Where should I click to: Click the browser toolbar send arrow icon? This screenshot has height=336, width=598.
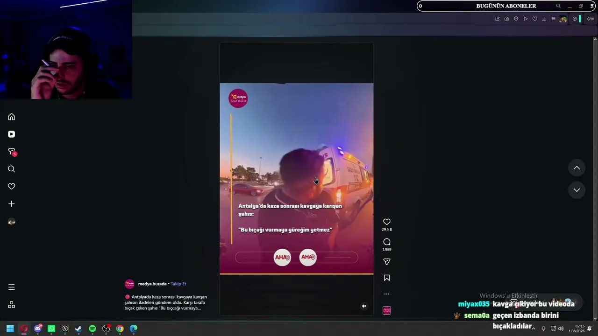(x=525, y=19)
